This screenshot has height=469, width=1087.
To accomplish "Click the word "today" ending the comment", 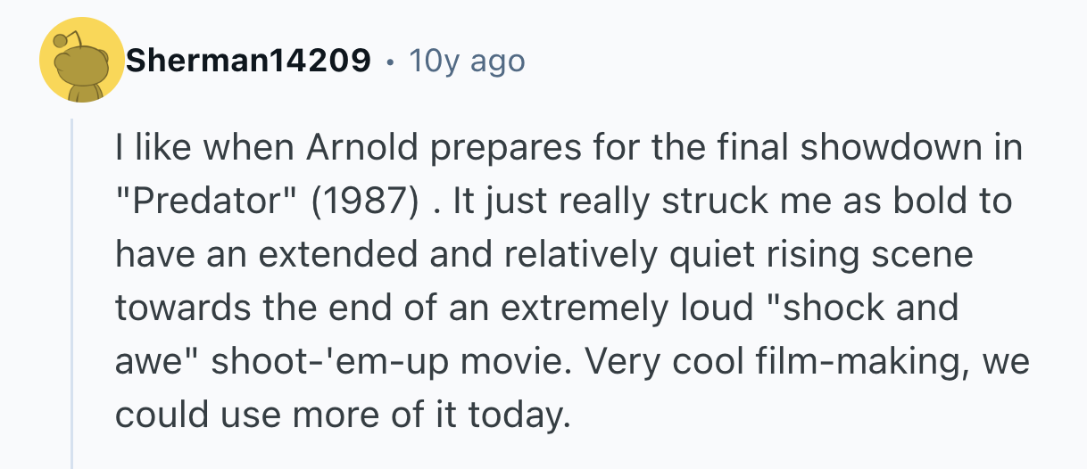I will point(523,416).
